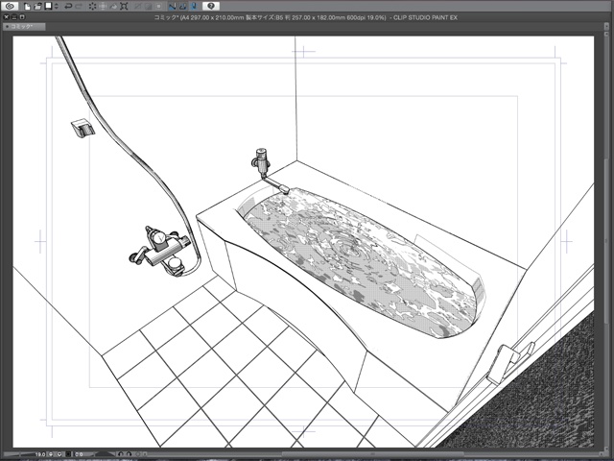Click the horizontal scrollbar below canvas

372,454
